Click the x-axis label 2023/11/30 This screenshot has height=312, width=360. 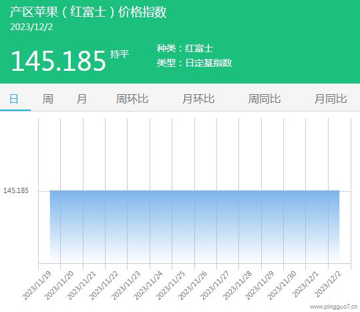click(282, 285)
